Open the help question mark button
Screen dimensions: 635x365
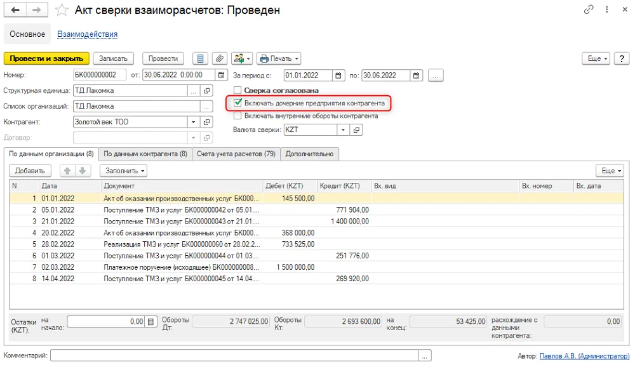tap(622, 58)
